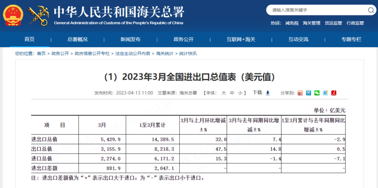Viewport: 378px width, 188px height.
Task: Click the 出口总值 row label
Action: pos(42,149)
